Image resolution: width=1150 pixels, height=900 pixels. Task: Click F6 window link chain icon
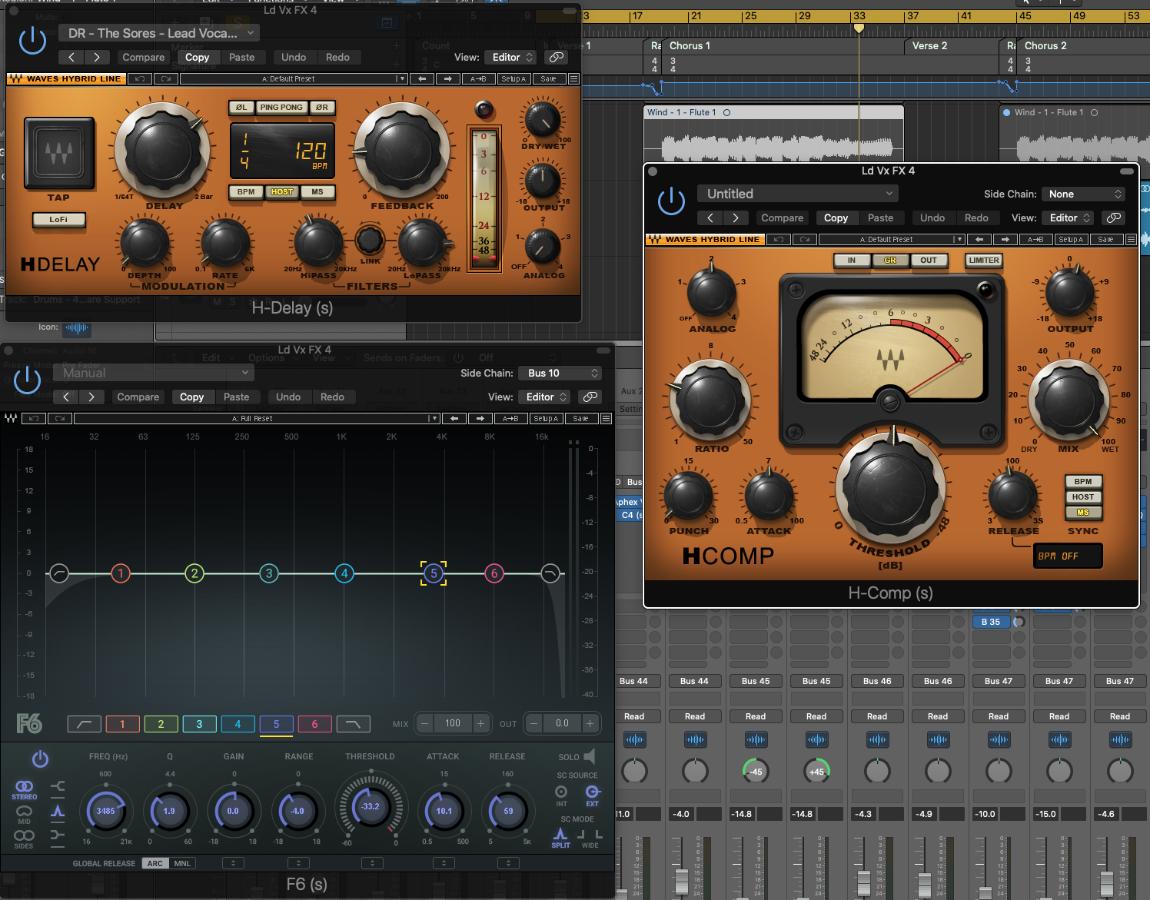pyautogui.click(x=590, y=397)
